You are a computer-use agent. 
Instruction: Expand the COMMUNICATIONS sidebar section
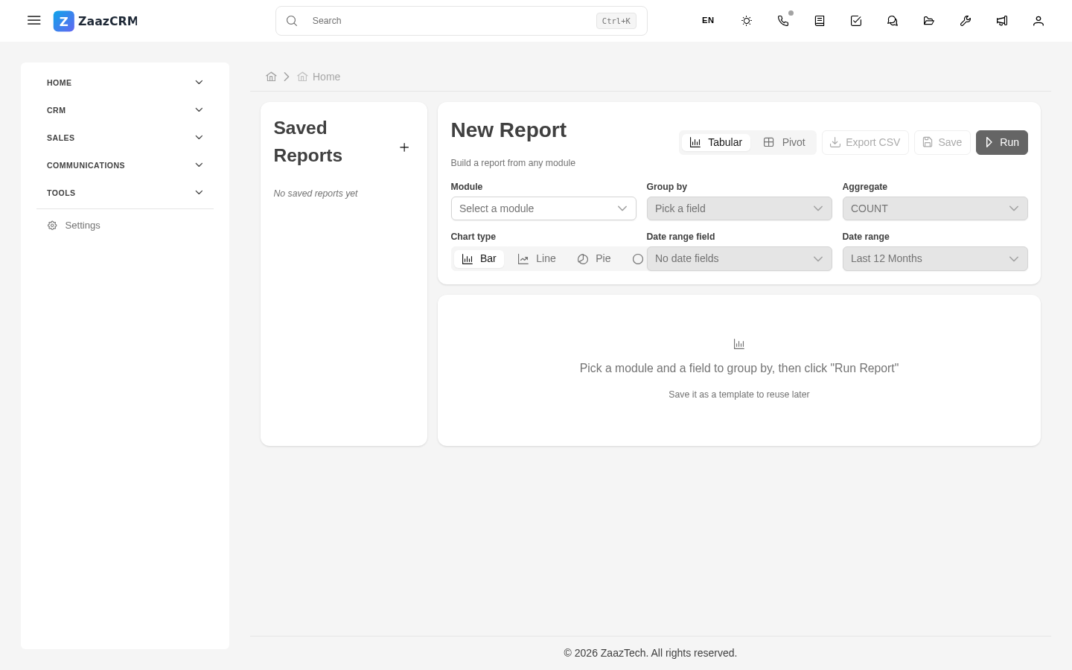pos(125,165)
